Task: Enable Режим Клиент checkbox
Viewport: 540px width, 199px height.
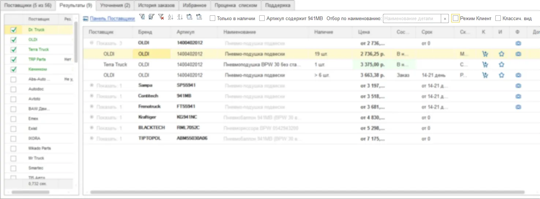Action: [x=455, y=18]
